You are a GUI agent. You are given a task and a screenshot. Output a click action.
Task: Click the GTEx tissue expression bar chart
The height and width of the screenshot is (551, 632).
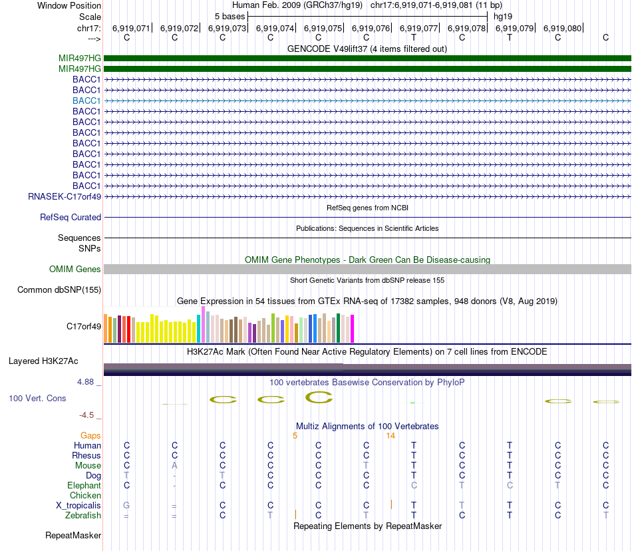click(x=229, y=325)
